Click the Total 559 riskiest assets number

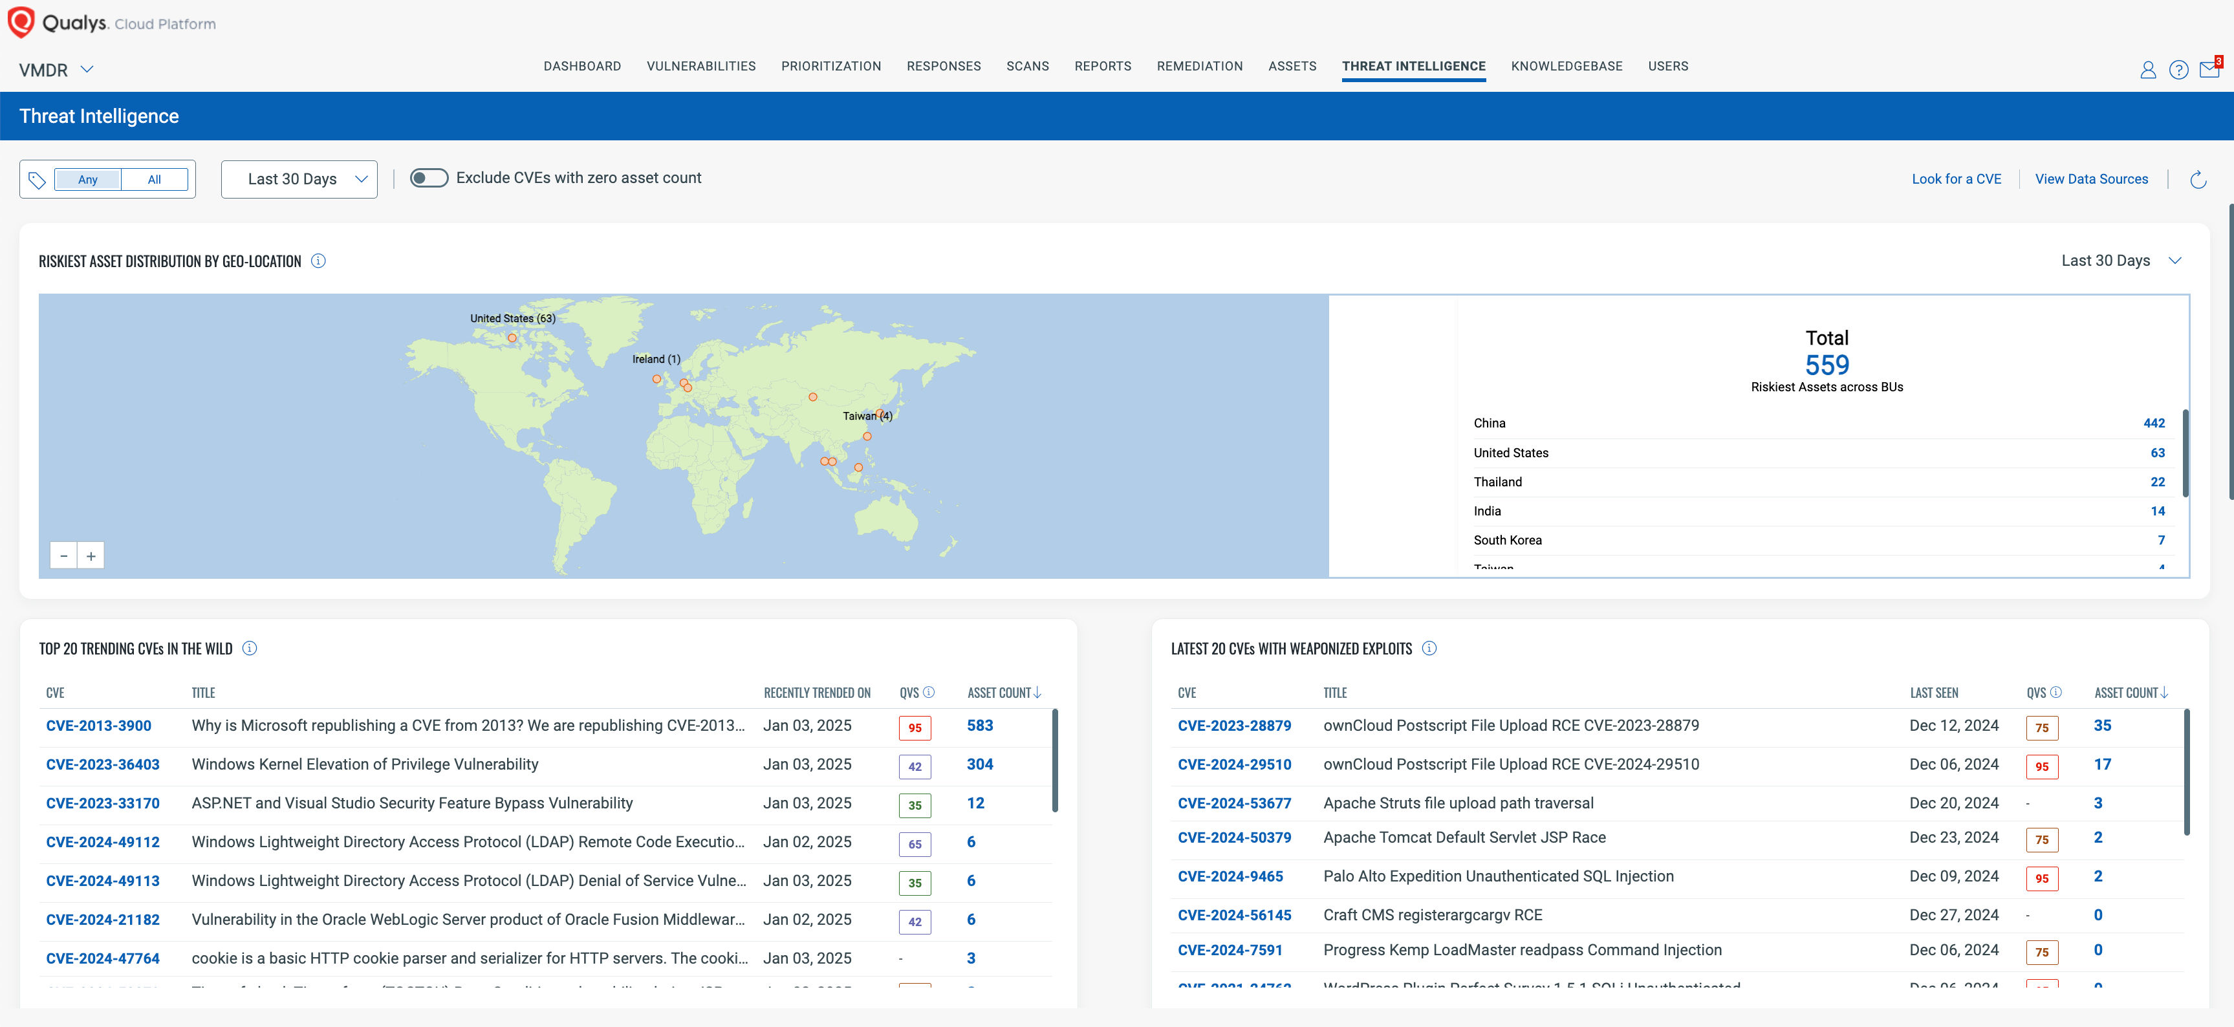tap(1827, 365)
